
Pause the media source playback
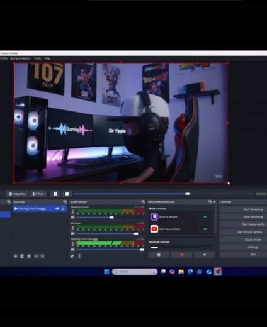55,194
